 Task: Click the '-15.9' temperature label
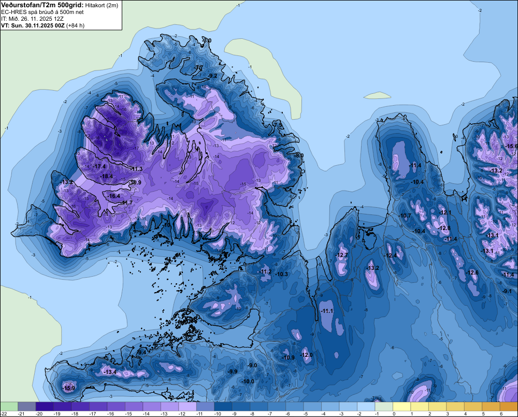69,388
